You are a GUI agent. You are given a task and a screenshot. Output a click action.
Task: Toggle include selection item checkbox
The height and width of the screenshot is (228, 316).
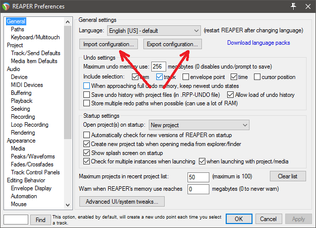(135, 77)
